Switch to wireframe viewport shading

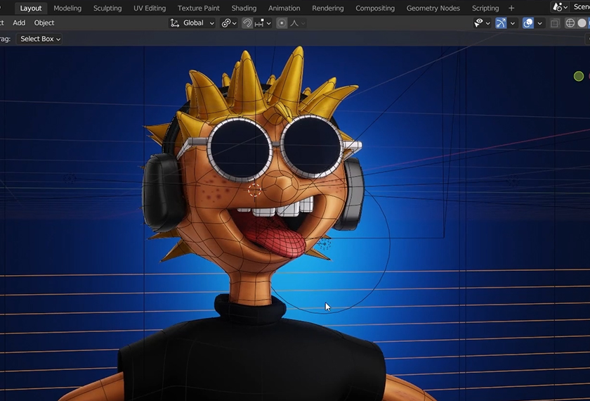[570, 23]
